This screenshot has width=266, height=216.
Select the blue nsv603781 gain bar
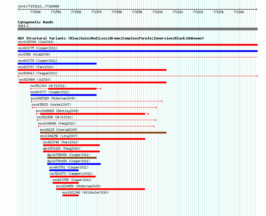point(64,170)
